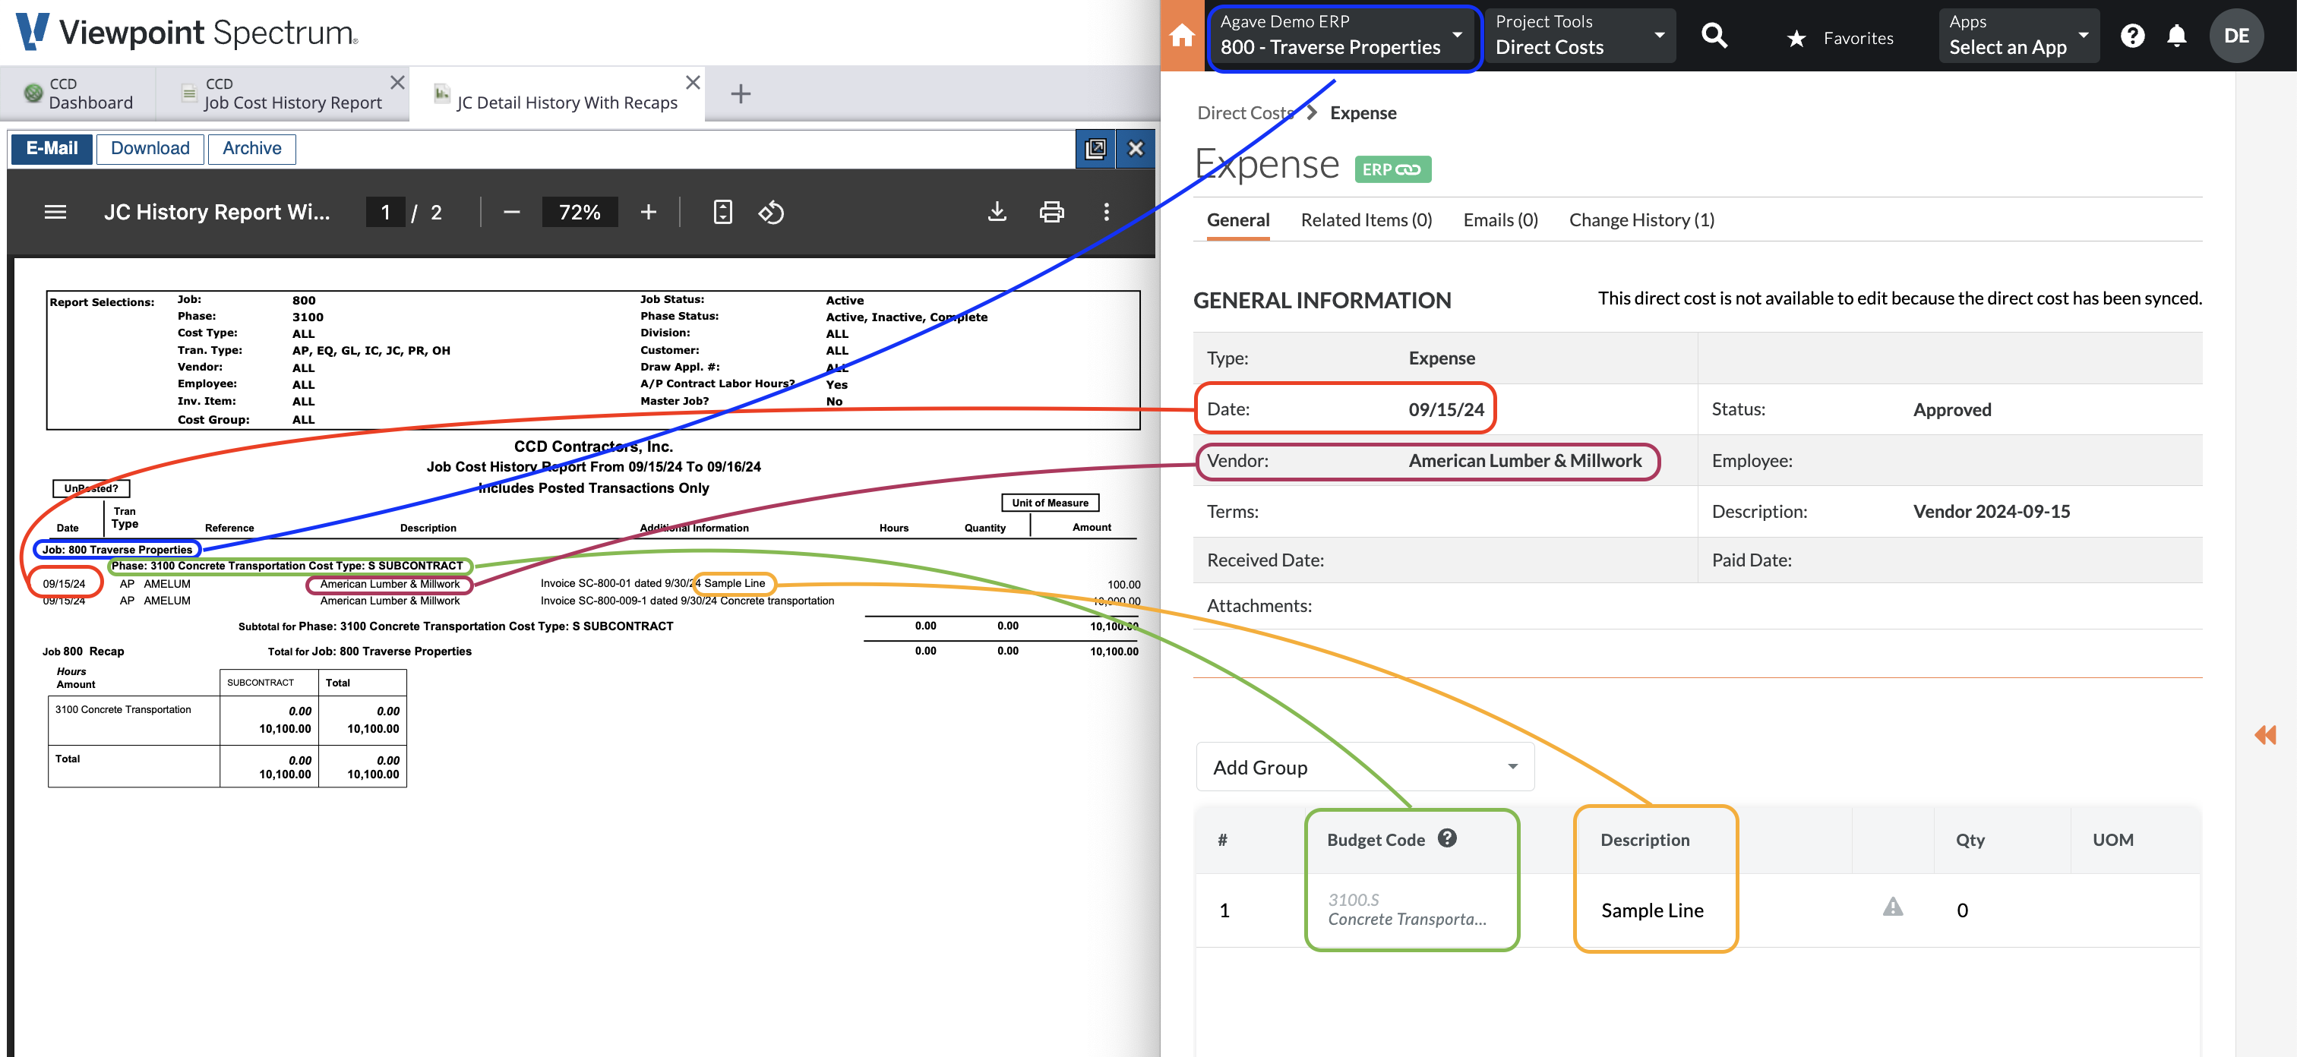
Task: Click the Viewpoint Spectrum logo
Action: pyautogui.click(x=188, y=32)
